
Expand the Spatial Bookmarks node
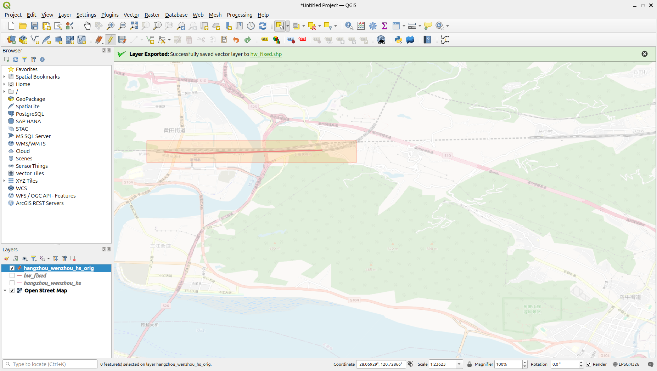coord(4,77)
